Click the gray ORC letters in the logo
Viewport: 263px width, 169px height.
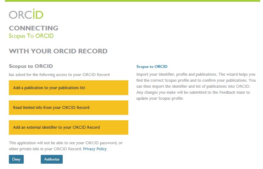click(x=20, y=15)
